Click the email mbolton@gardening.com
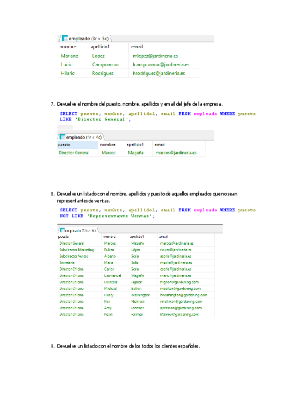Viewport: 303px width, 393px height. coord(180,288)
